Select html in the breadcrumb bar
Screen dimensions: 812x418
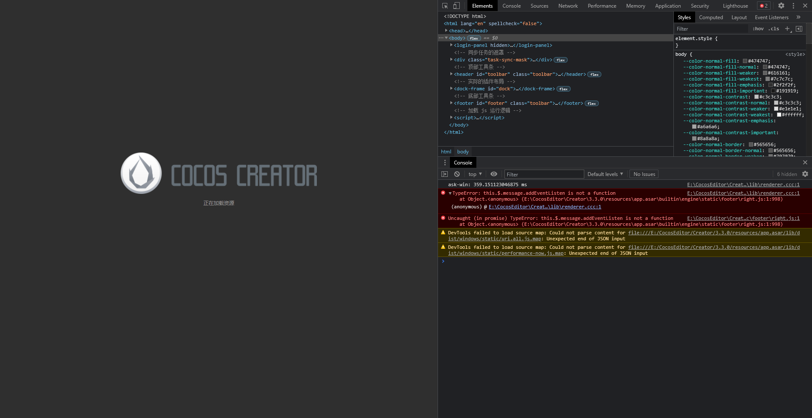446,152
